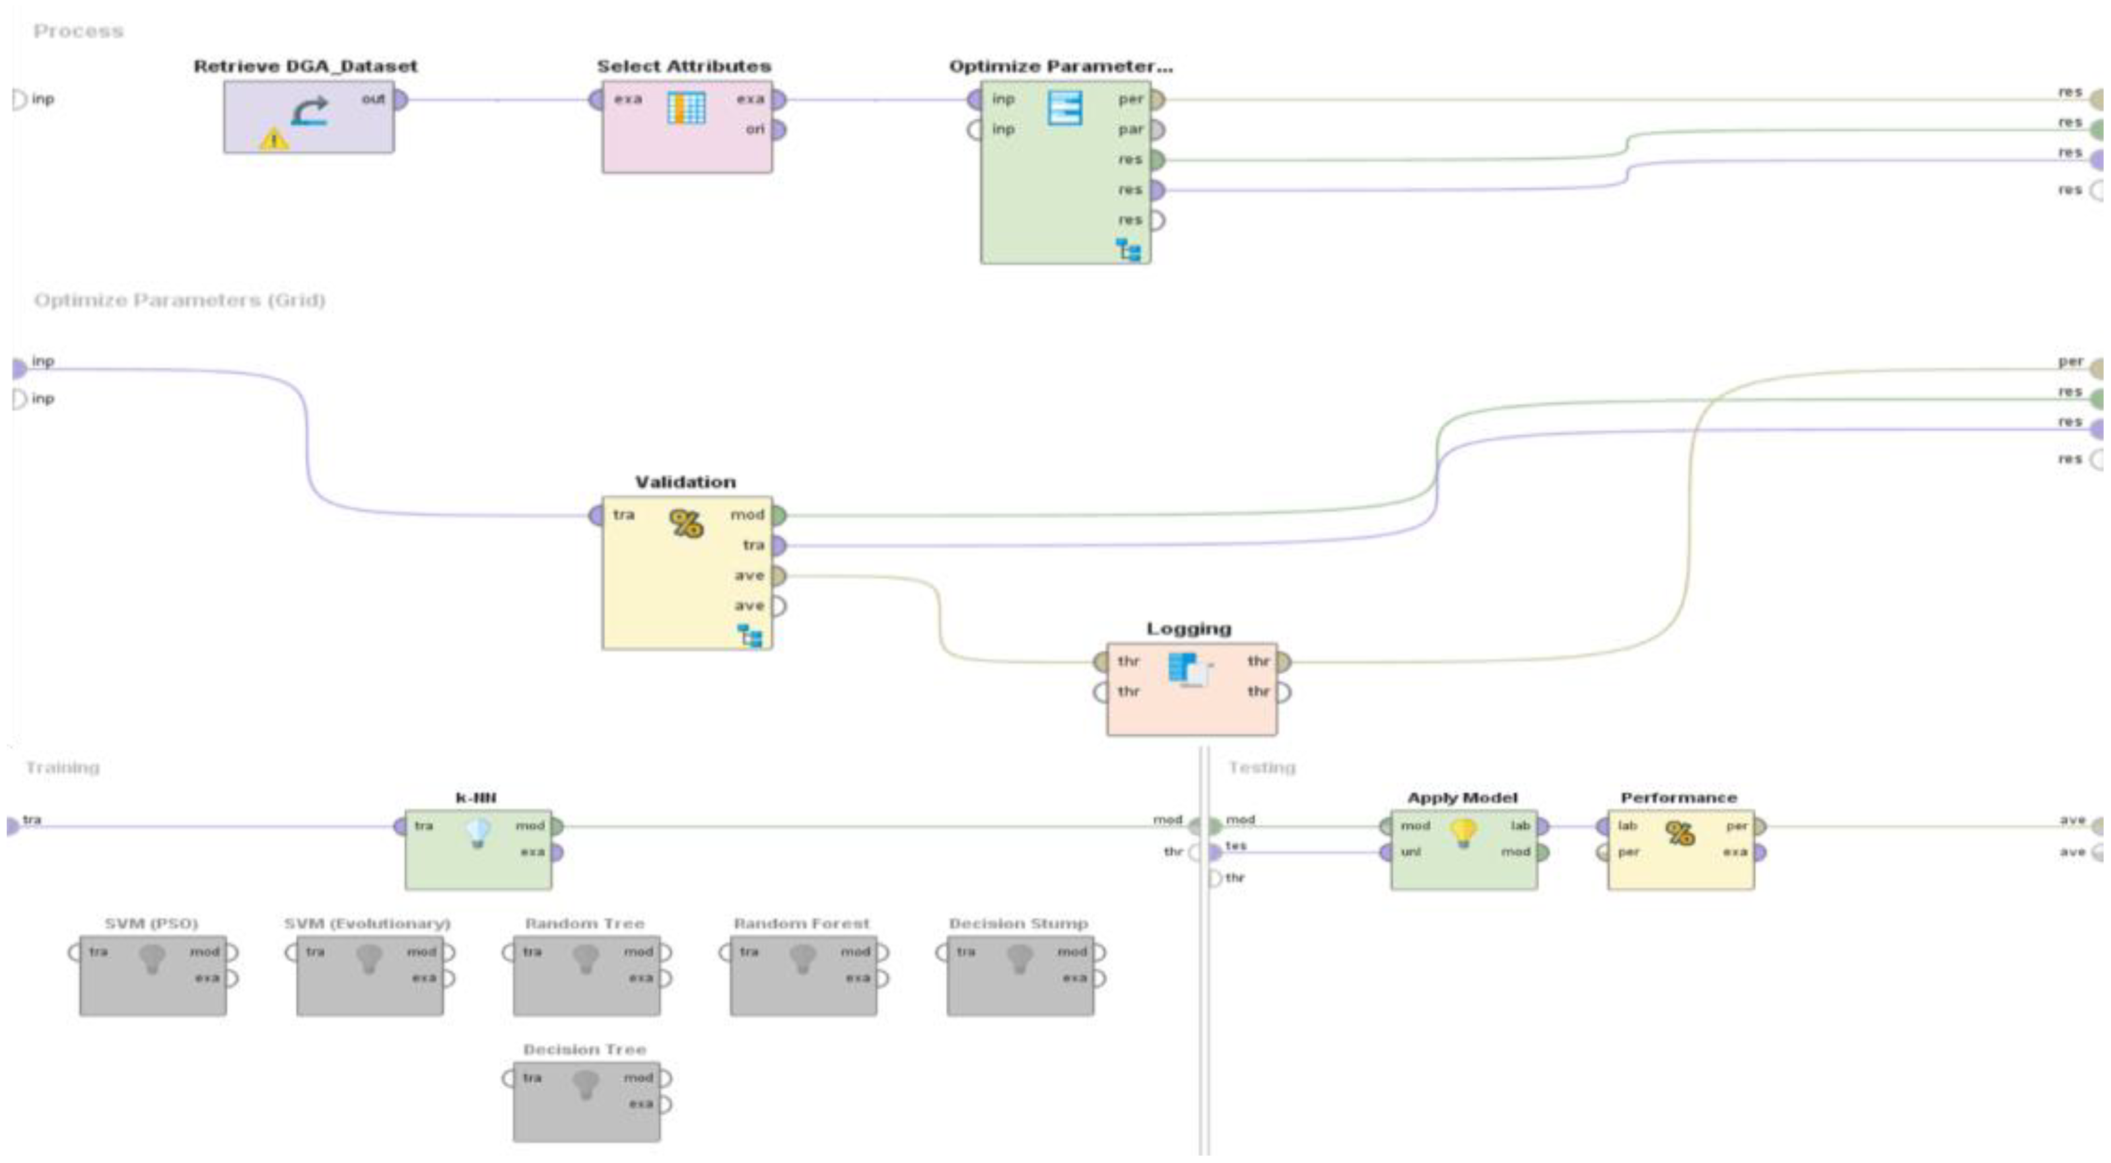
Task: Click Select Attributes ori output port
Action: [x=779, y=129]
